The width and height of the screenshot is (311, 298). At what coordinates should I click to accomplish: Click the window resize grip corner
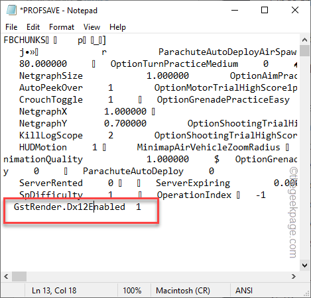[306, 293]
